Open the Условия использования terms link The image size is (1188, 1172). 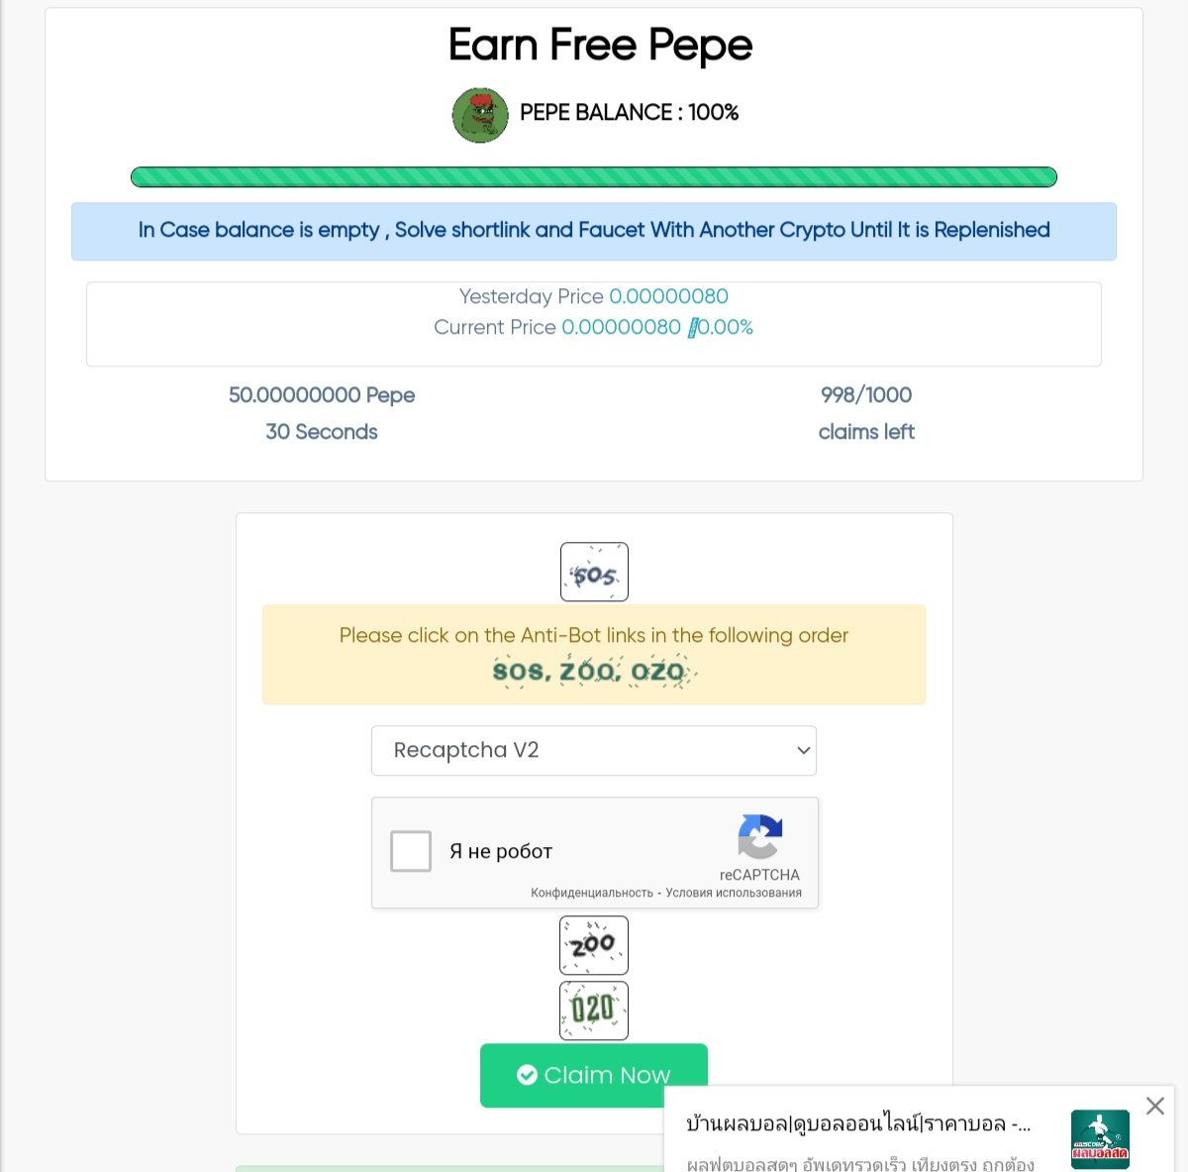point(734,893)
